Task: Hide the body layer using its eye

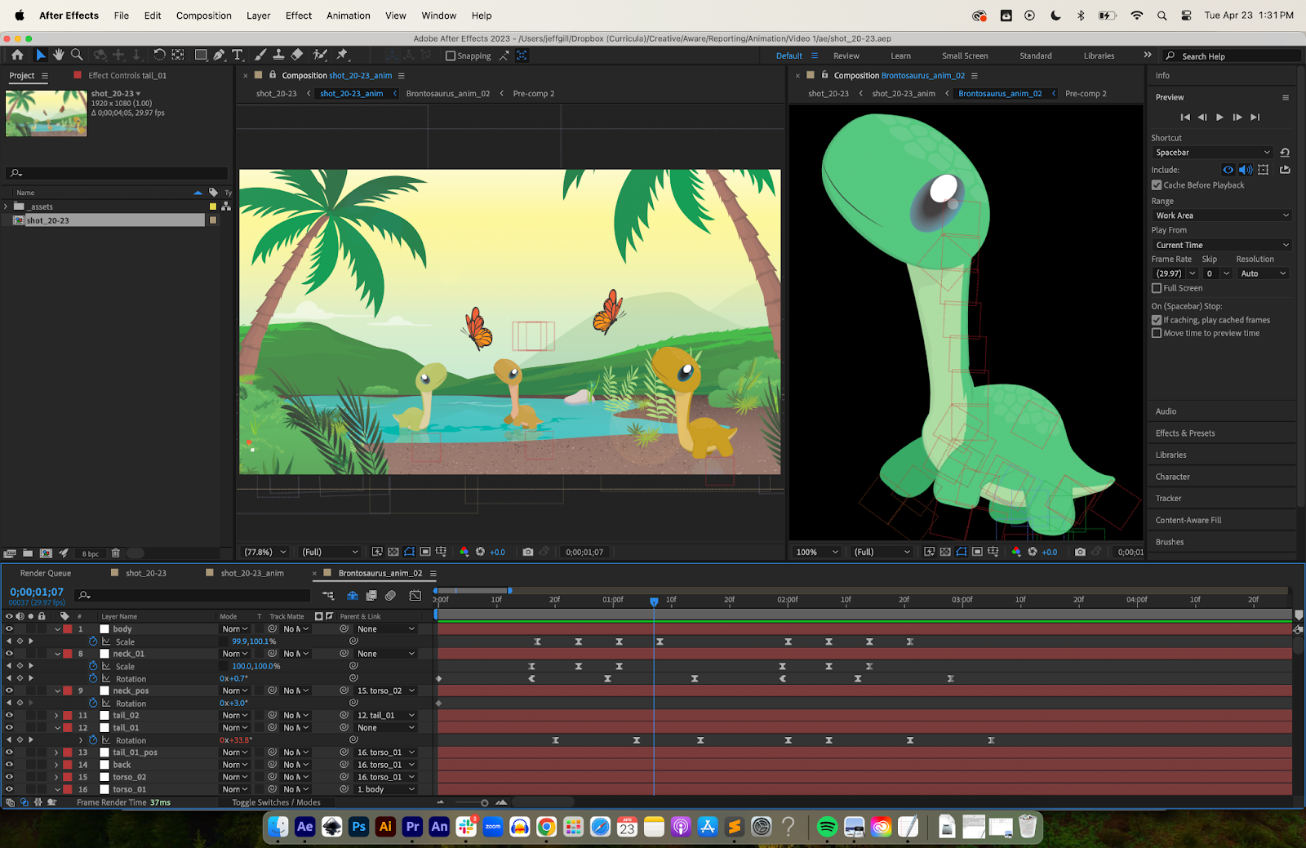Action: (9, 629)
